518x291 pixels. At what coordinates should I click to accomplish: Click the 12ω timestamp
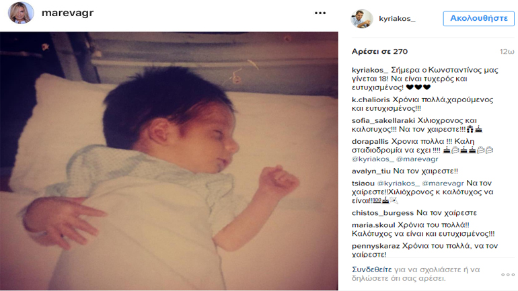(507, 52)
